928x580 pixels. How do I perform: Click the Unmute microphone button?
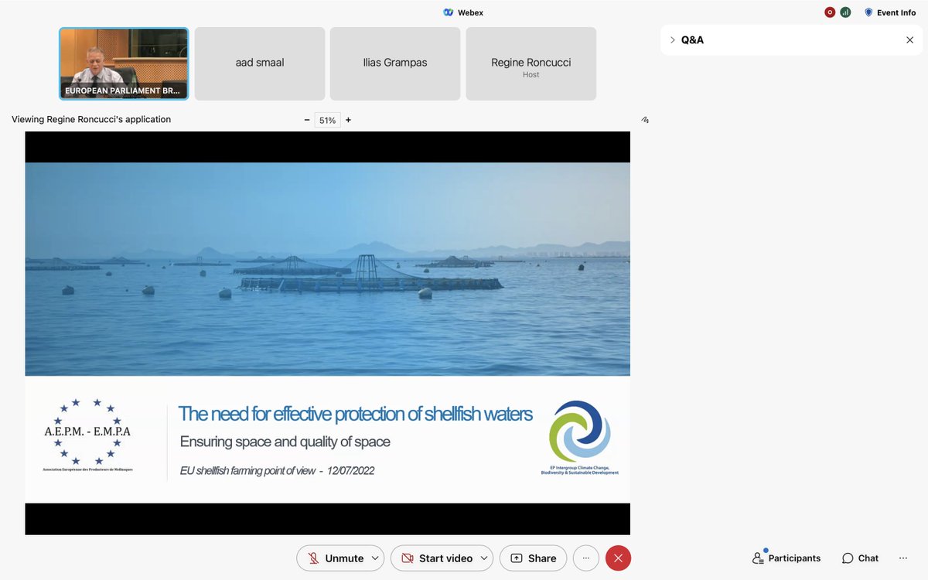coord(335,558)
